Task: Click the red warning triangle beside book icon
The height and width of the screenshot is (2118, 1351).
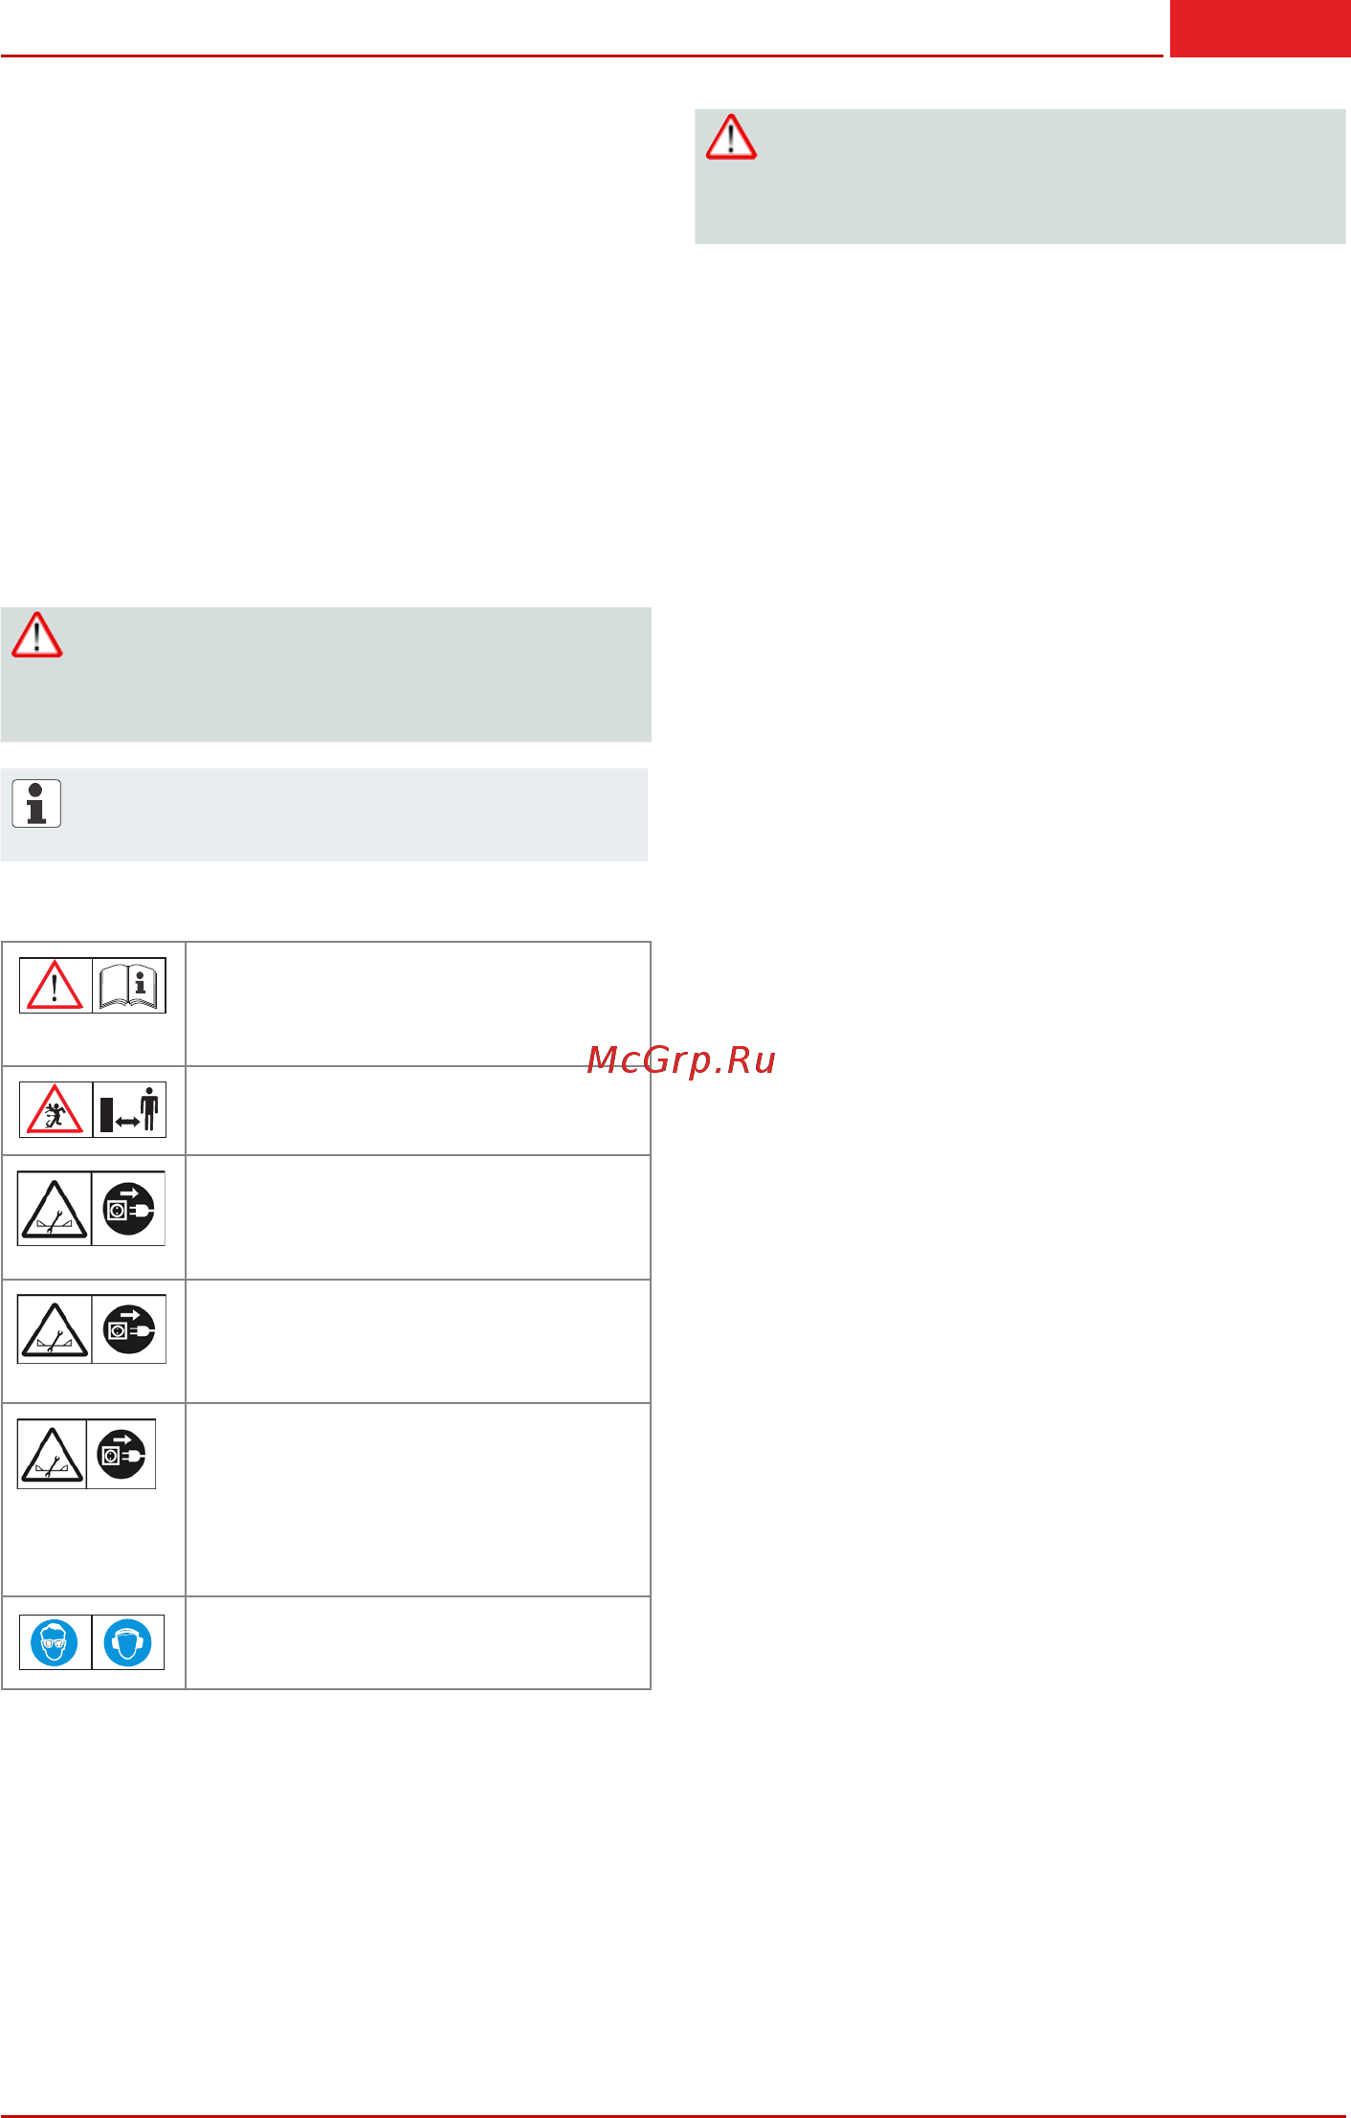Action: point(55,985)
